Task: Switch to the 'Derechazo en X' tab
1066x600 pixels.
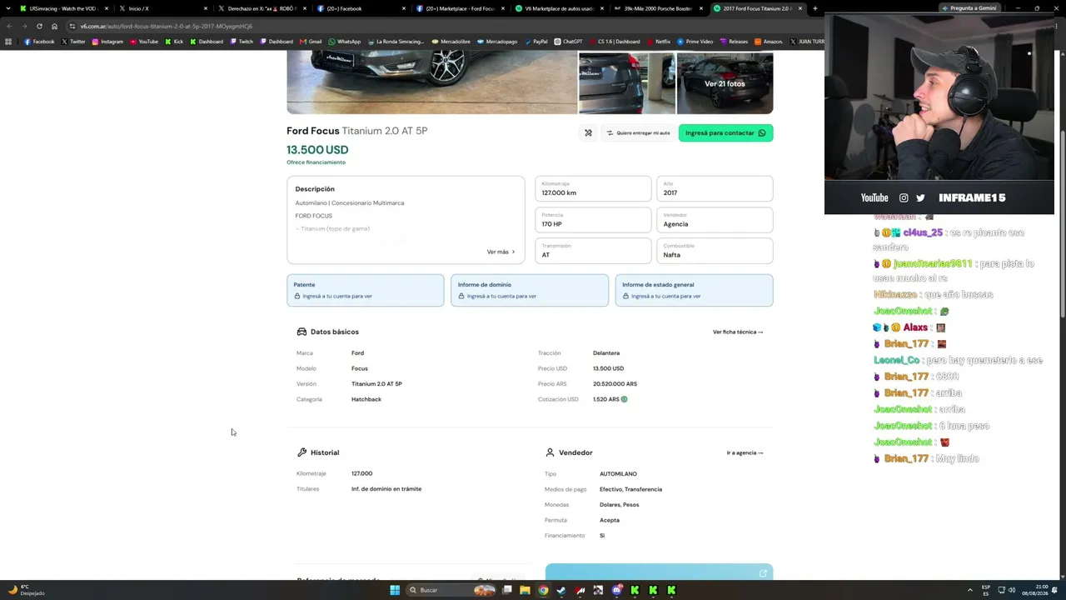Action: [262, 8]
